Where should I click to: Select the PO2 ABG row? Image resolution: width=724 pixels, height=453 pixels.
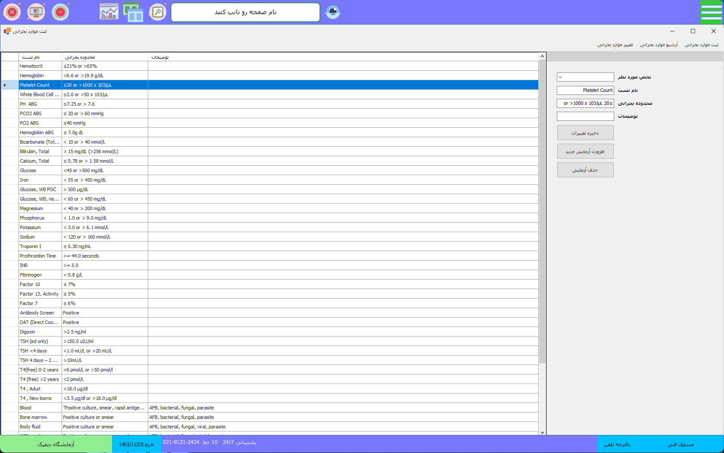(270, 123)
